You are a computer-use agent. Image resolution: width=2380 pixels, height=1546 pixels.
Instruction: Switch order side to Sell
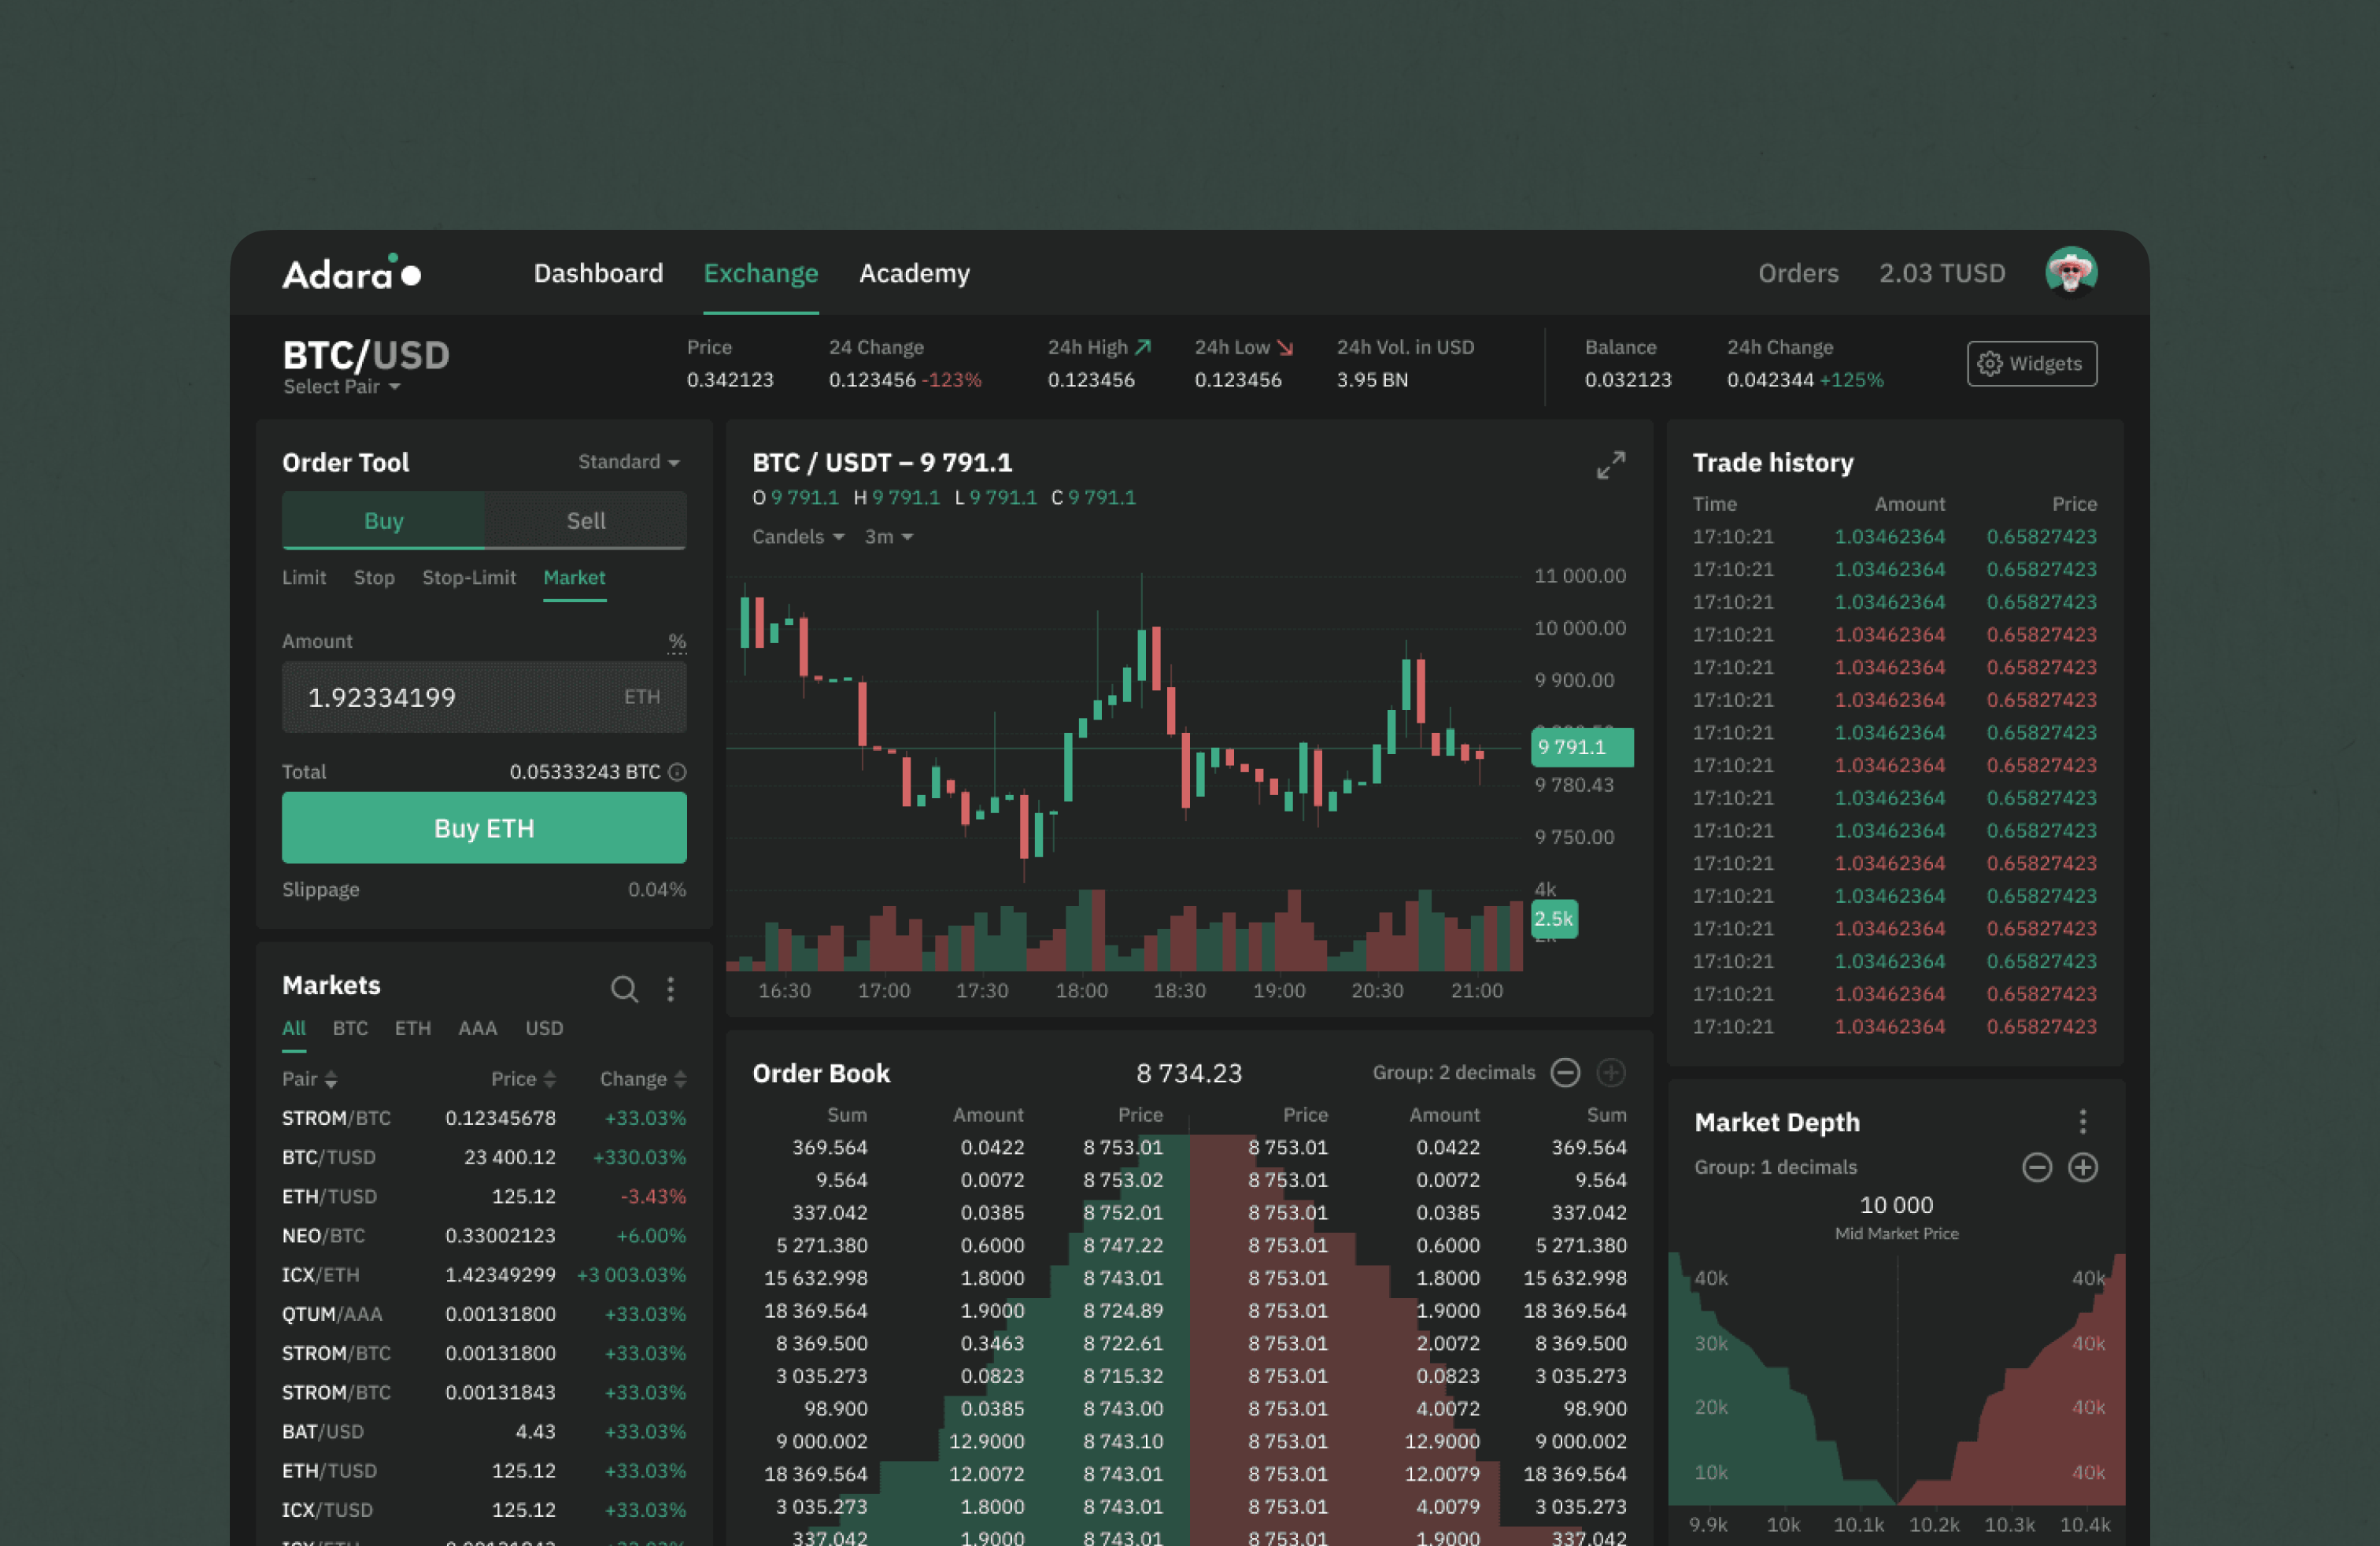(586, 521)
